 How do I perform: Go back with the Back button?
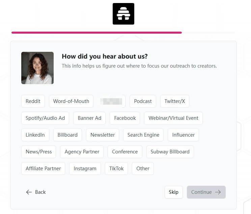pos(36,192)
